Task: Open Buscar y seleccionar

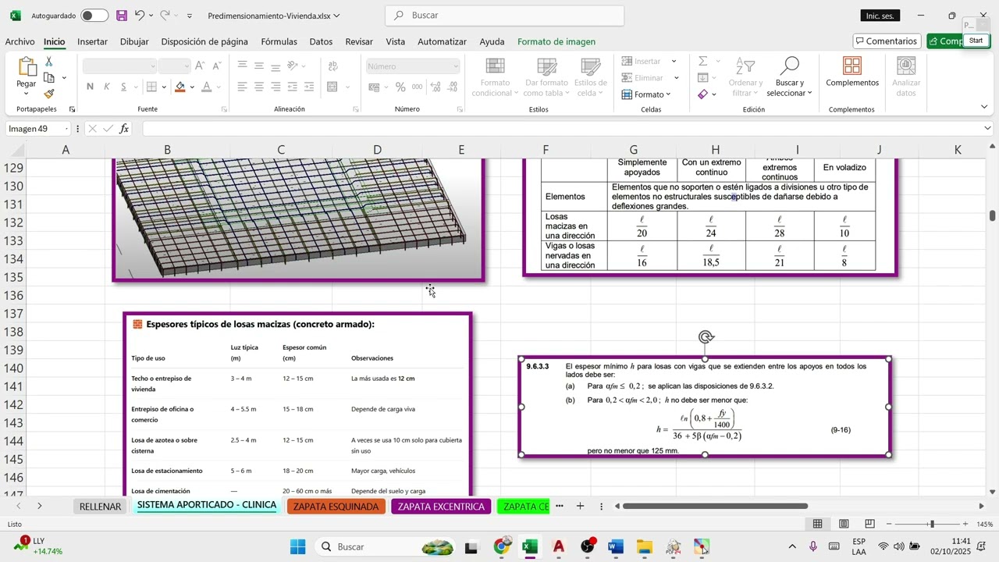Action: (790, 77)
